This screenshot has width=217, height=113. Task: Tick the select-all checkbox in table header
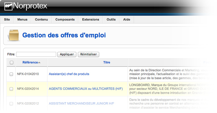tap(12, 63)
